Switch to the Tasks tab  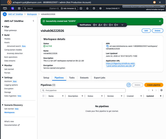[x=72, y=78]
